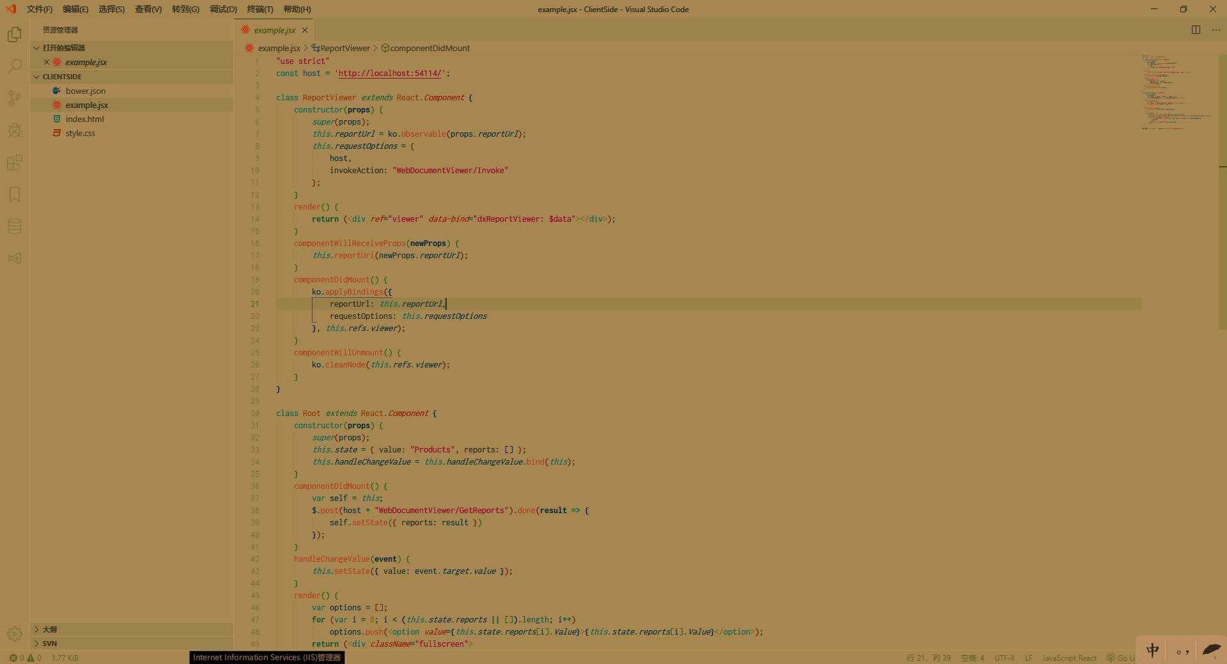Click line number 30 in the gutter

255,413
